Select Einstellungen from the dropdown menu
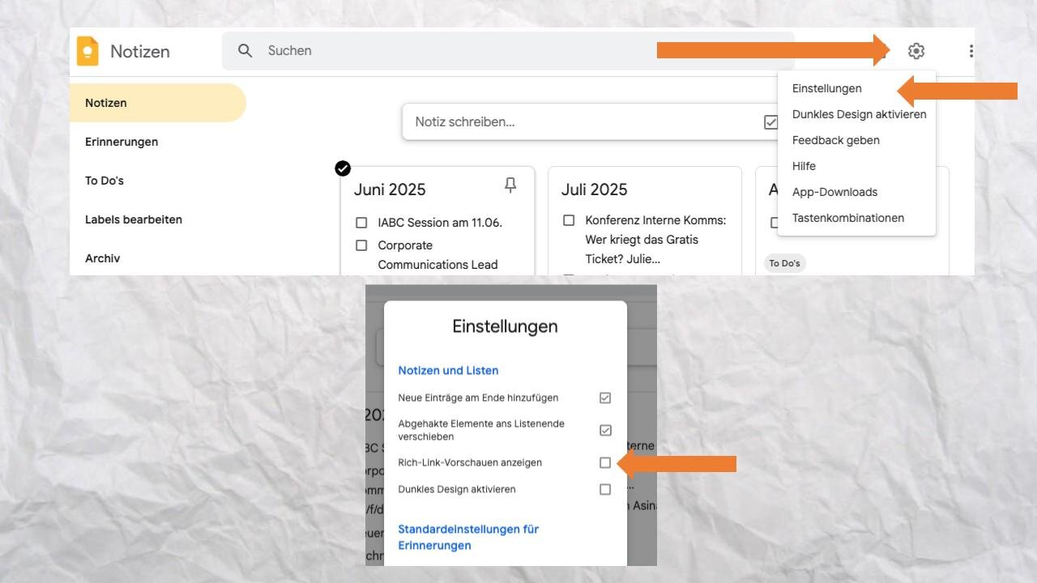1037x583 pixels. [x=826, y=88]
